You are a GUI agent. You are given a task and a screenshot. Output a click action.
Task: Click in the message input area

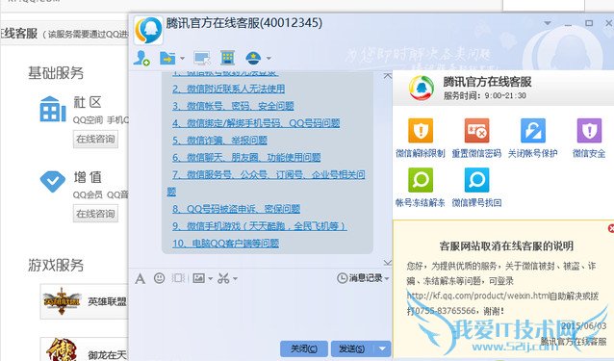260,312
